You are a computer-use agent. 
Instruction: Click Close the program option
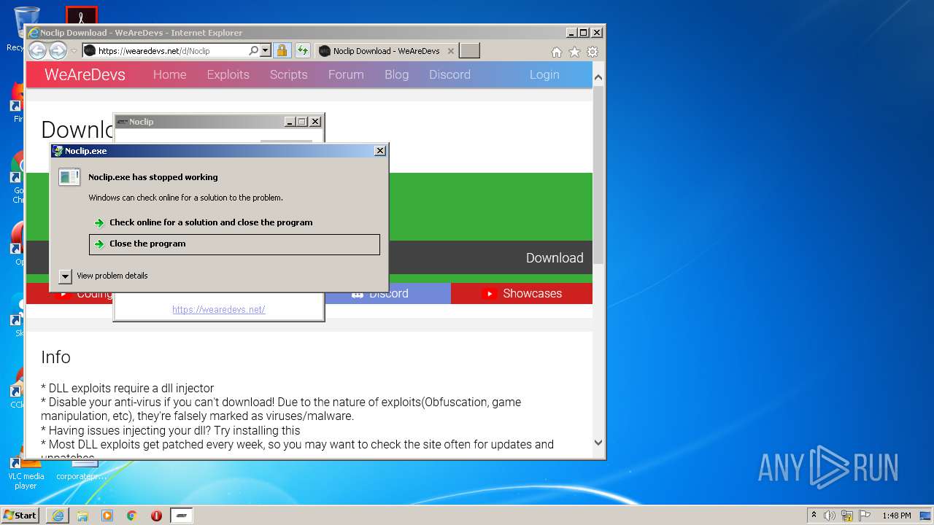(x=234, y=244)
